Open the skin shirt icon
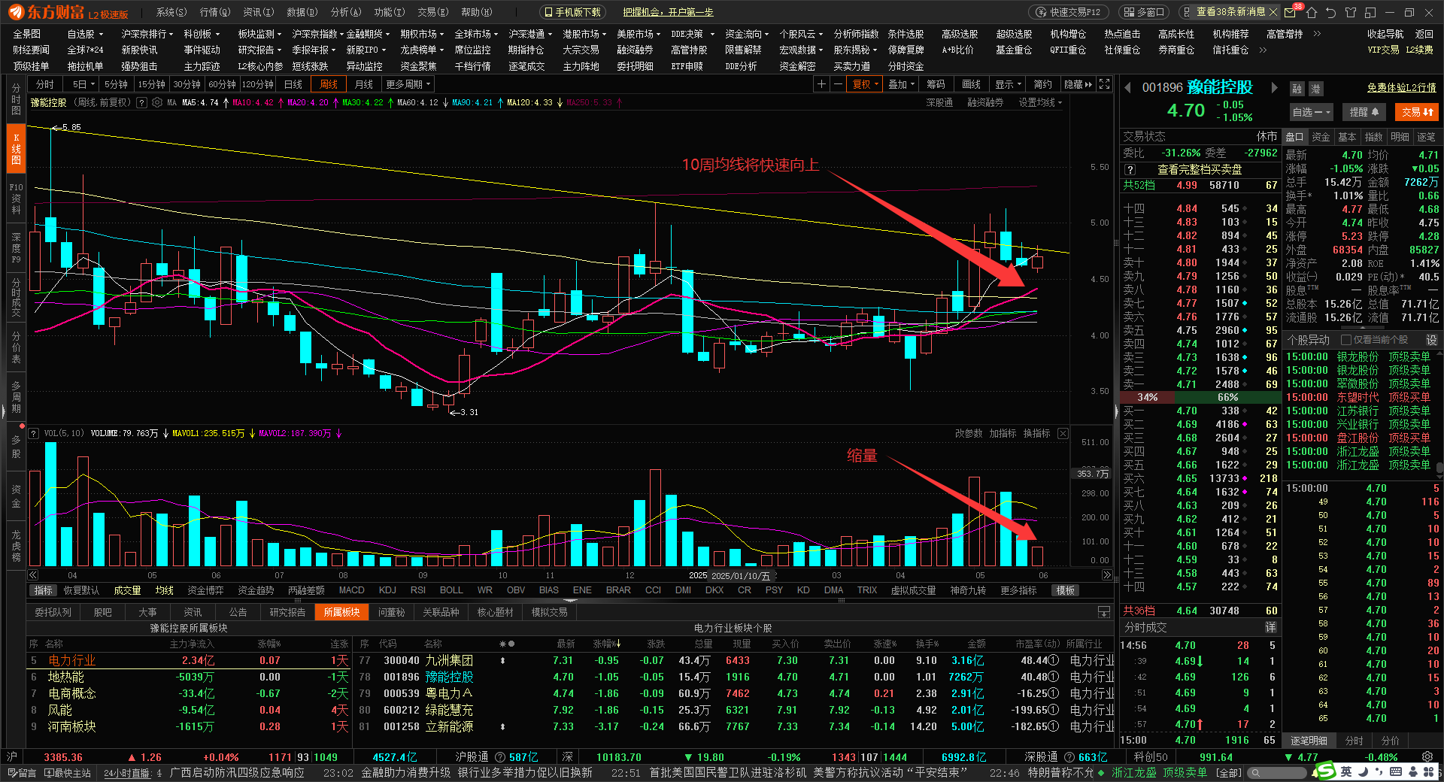 point(1351,12)
